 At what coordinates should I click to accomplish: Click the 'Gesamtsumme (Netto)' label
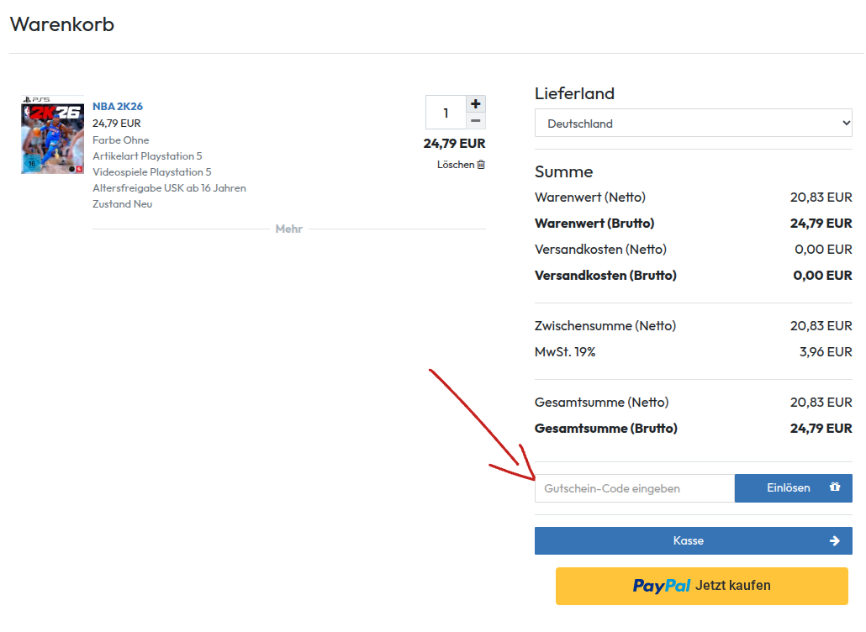click(x=601, y=403)
